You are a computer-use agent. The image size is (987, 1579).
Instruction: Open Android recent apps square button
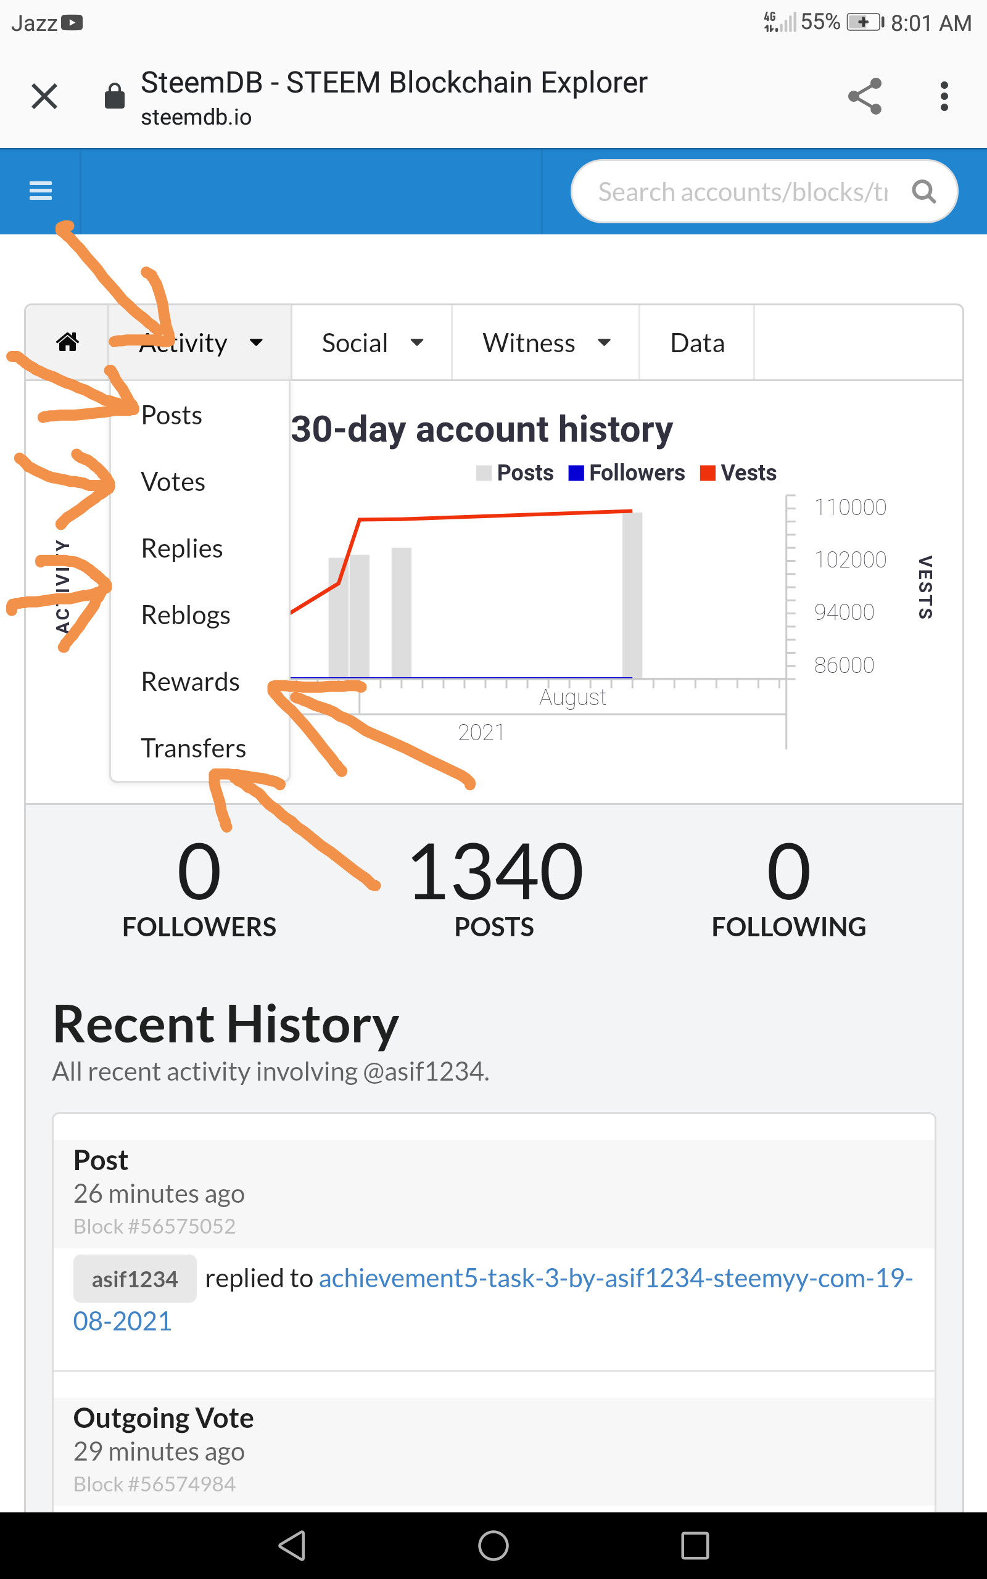695,1545
